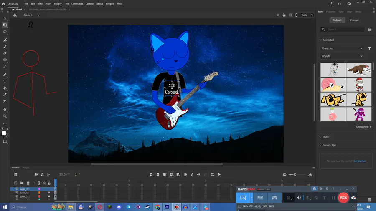Image resolution: width=376 pixels, height=211 pixels.
Task: Click the filter funnel icon in Assets
Action: click(370, 48)
